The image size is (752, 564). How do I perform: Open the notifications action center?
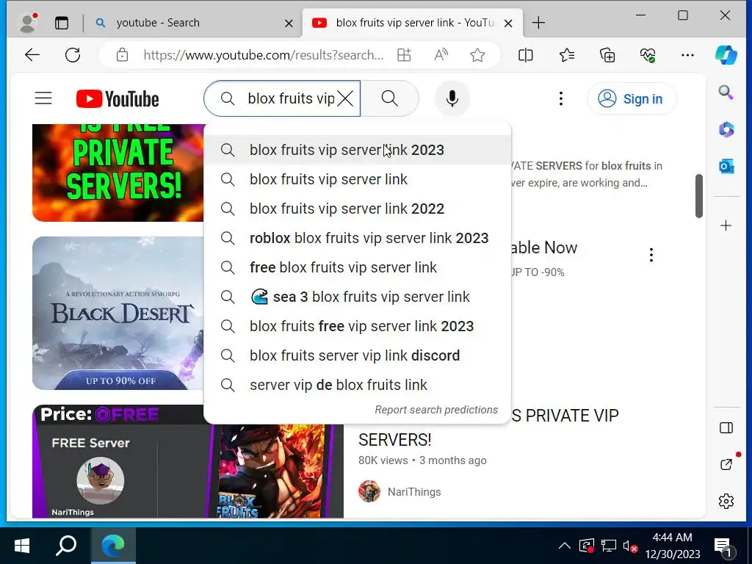click(x=724, y=546)
